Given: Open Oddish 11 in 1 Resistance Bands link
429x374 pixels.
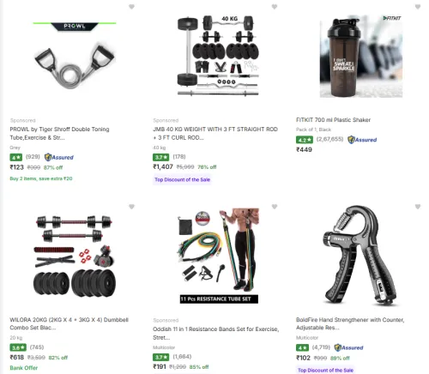Looking at the screenshot, I should 215,333.
